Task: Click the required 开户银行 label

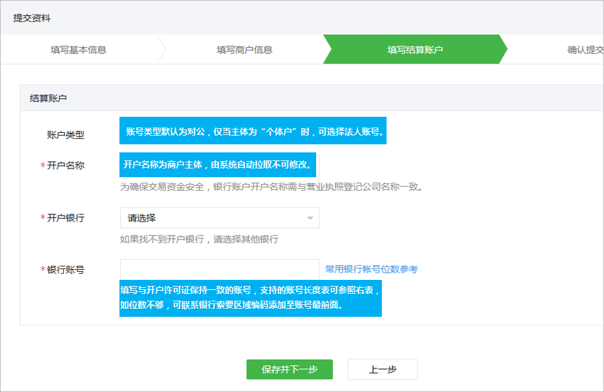Action: [x=65, y=218]
